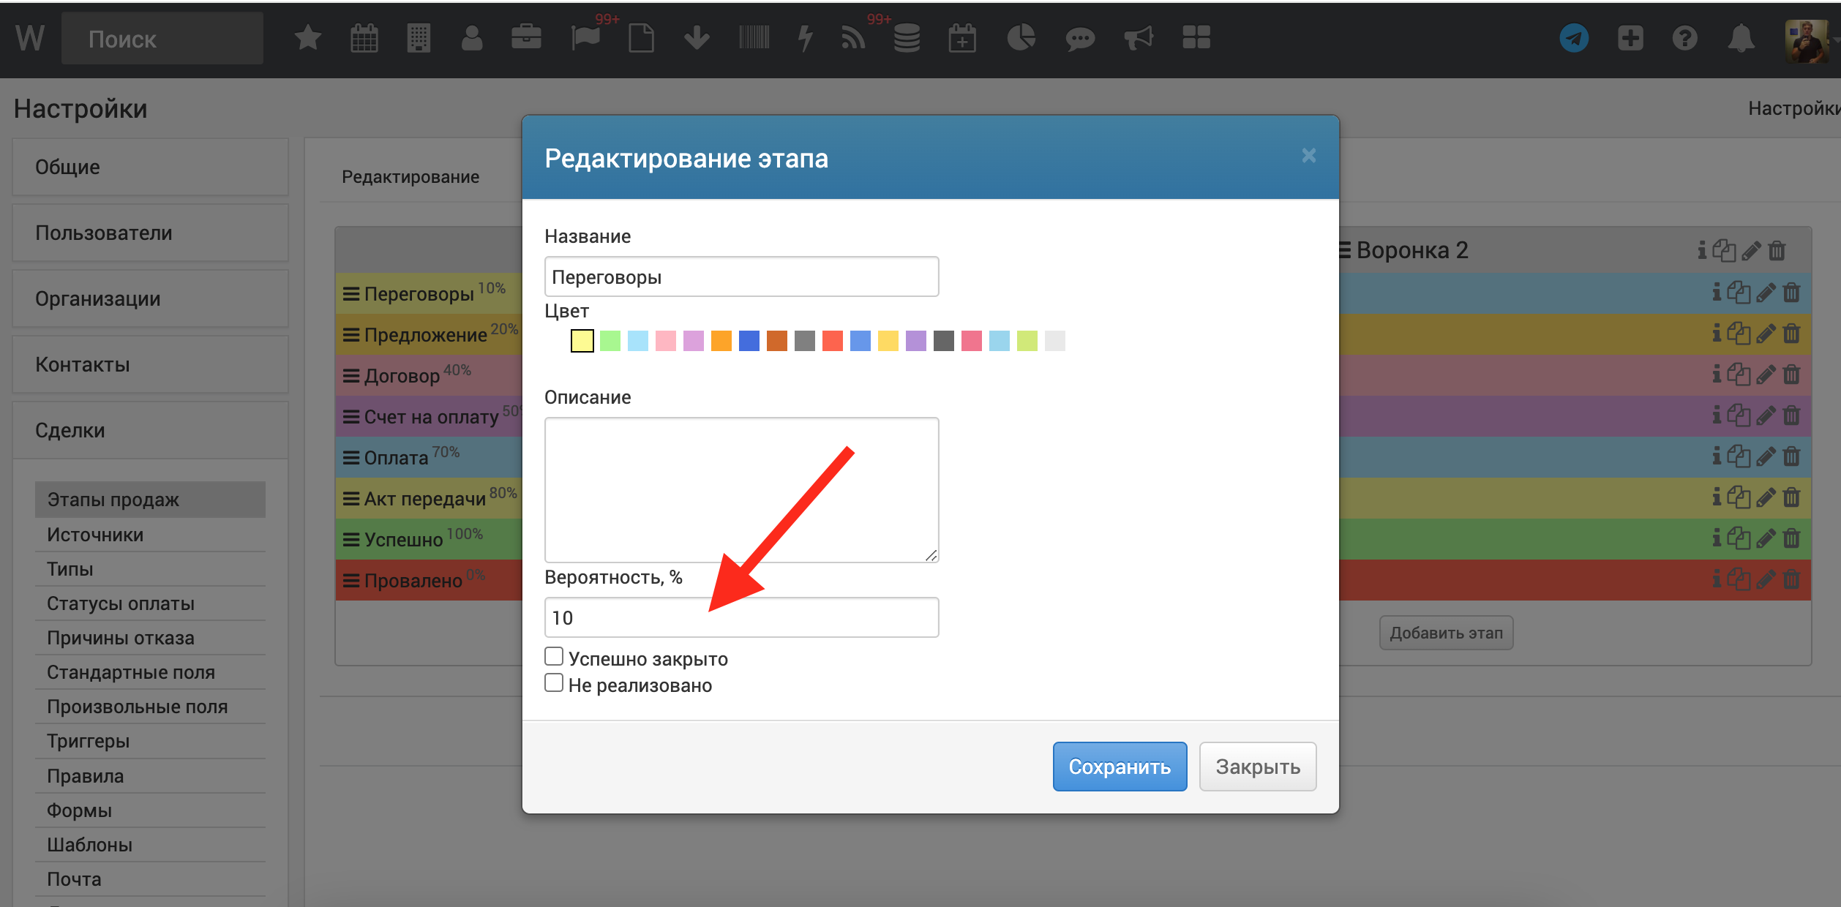1841x907 pixels.
Task: Click the Вероятность percent input field
Action: point(740,617)
